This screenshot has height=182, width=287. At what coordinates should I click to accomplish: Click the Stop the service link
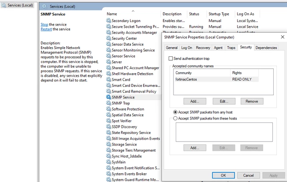[x=44, y=25]
